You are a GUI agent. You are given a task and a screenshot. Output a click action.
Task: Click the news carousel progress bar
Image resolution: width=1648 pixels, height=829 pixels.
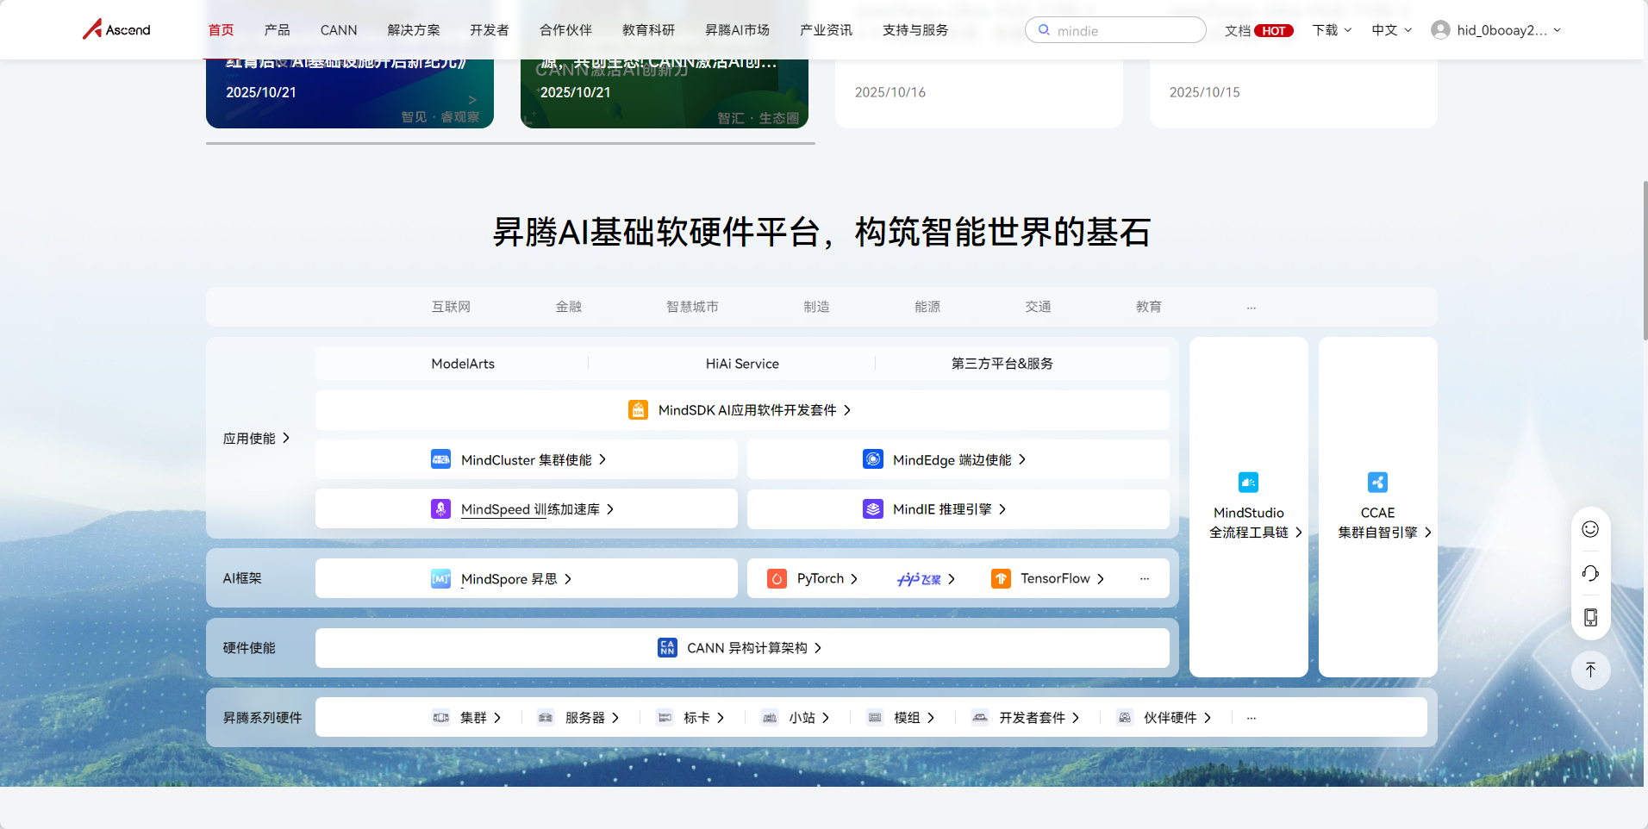[510, 143]
